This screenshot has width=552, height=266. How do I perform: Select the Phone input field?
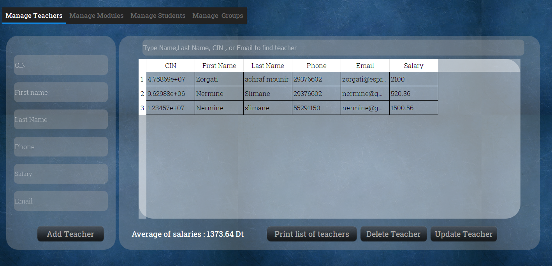(61, 147)
